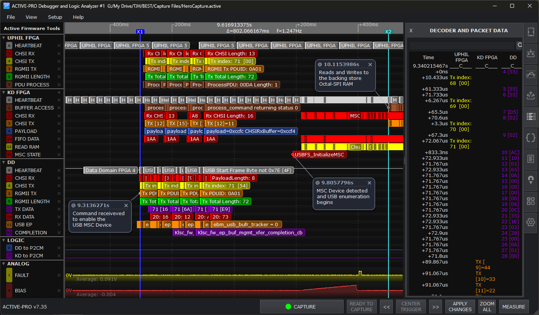The image size is (539, 315).
Task: Remove the FIFO DATA channel
Action: (x=59, y=139)
